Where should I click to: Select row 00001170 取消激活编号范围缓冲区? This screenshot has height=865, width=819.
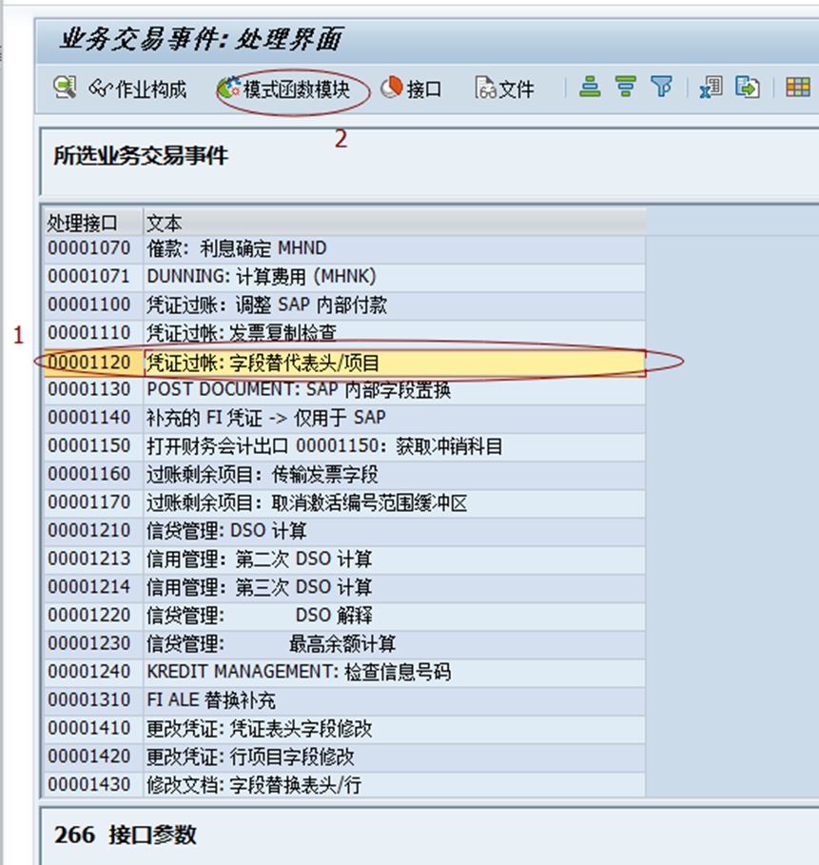(344, 503)
